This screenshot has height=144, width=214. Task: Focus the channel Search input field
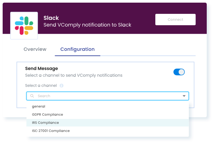pos(107,96)
